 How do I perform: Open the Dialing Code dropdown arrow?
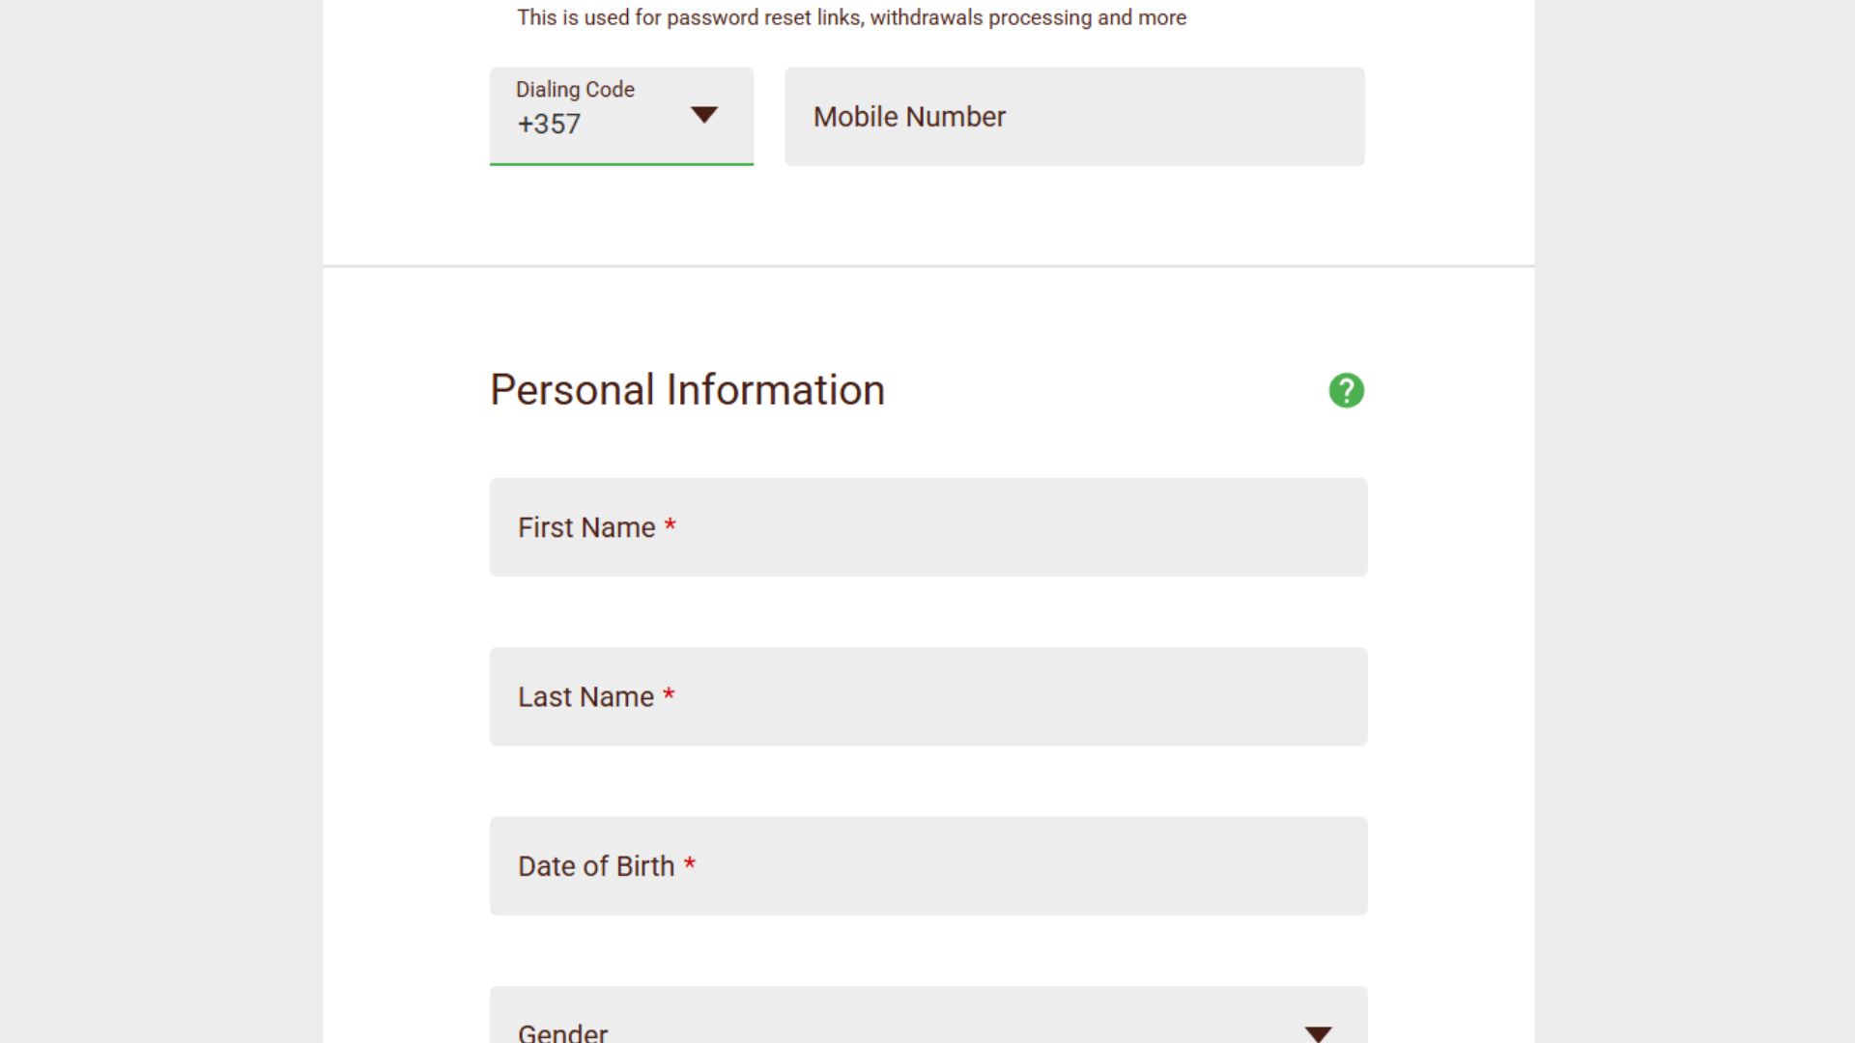704,115
